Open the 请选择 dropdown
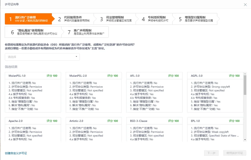Image resolution: width=251 pixels, height=160 pixels. [42, 57]
